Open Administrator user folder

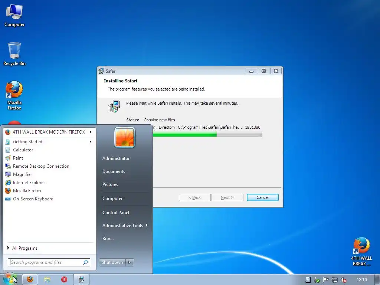[116, 158]
